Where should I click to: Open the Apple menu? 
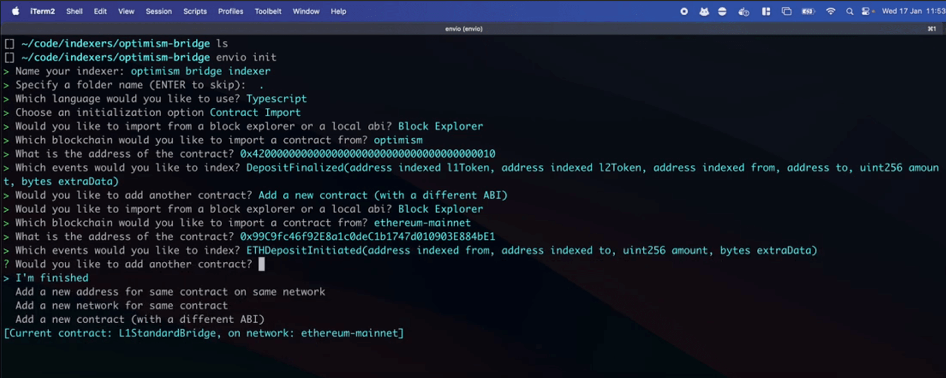(x=16, y=11)
